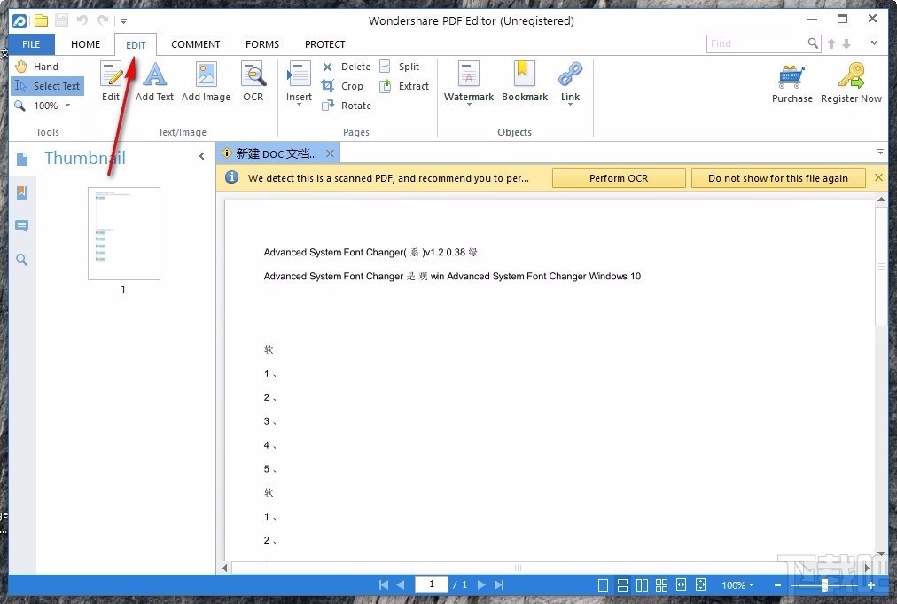Open the Comments side panel
897x604 pixels.
(22, 225)
